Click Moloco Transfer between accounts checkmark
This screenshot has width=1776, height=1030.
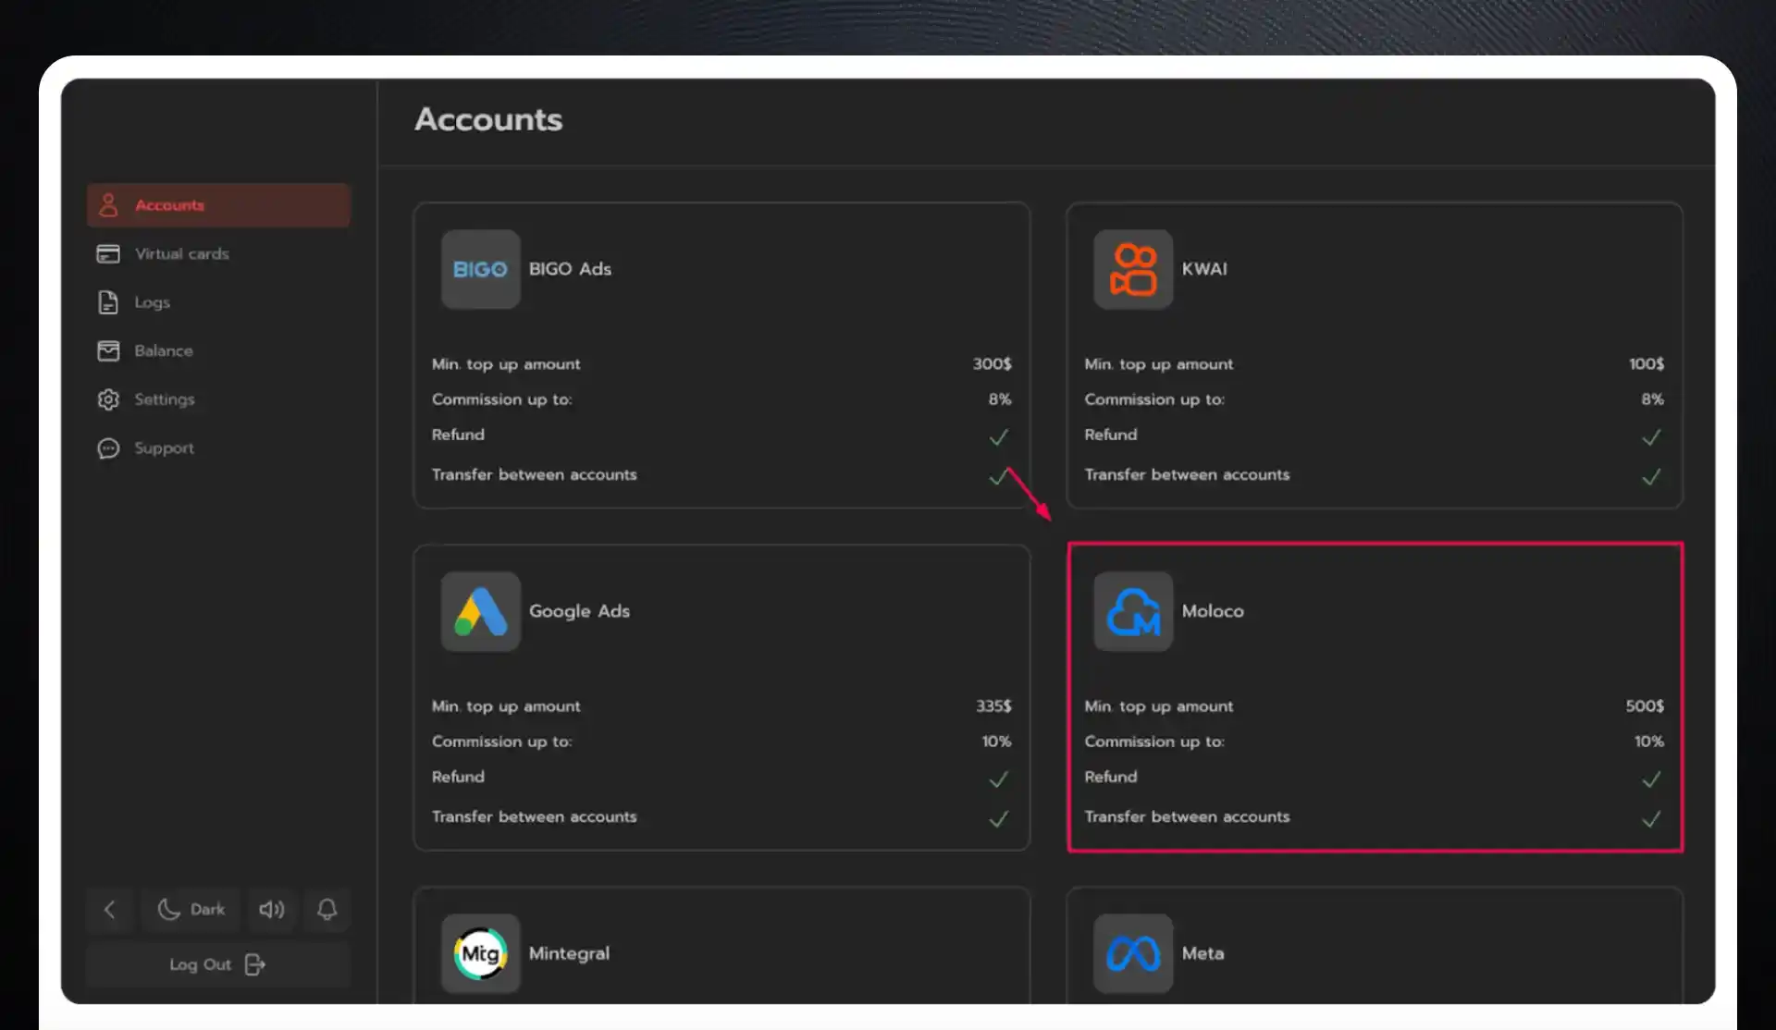coord(1651,819)
